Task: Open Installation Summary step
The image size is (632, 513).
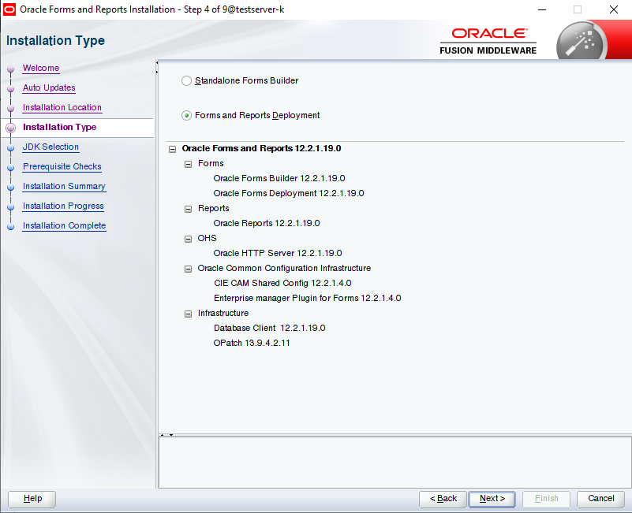Action: tap(64, 187)
